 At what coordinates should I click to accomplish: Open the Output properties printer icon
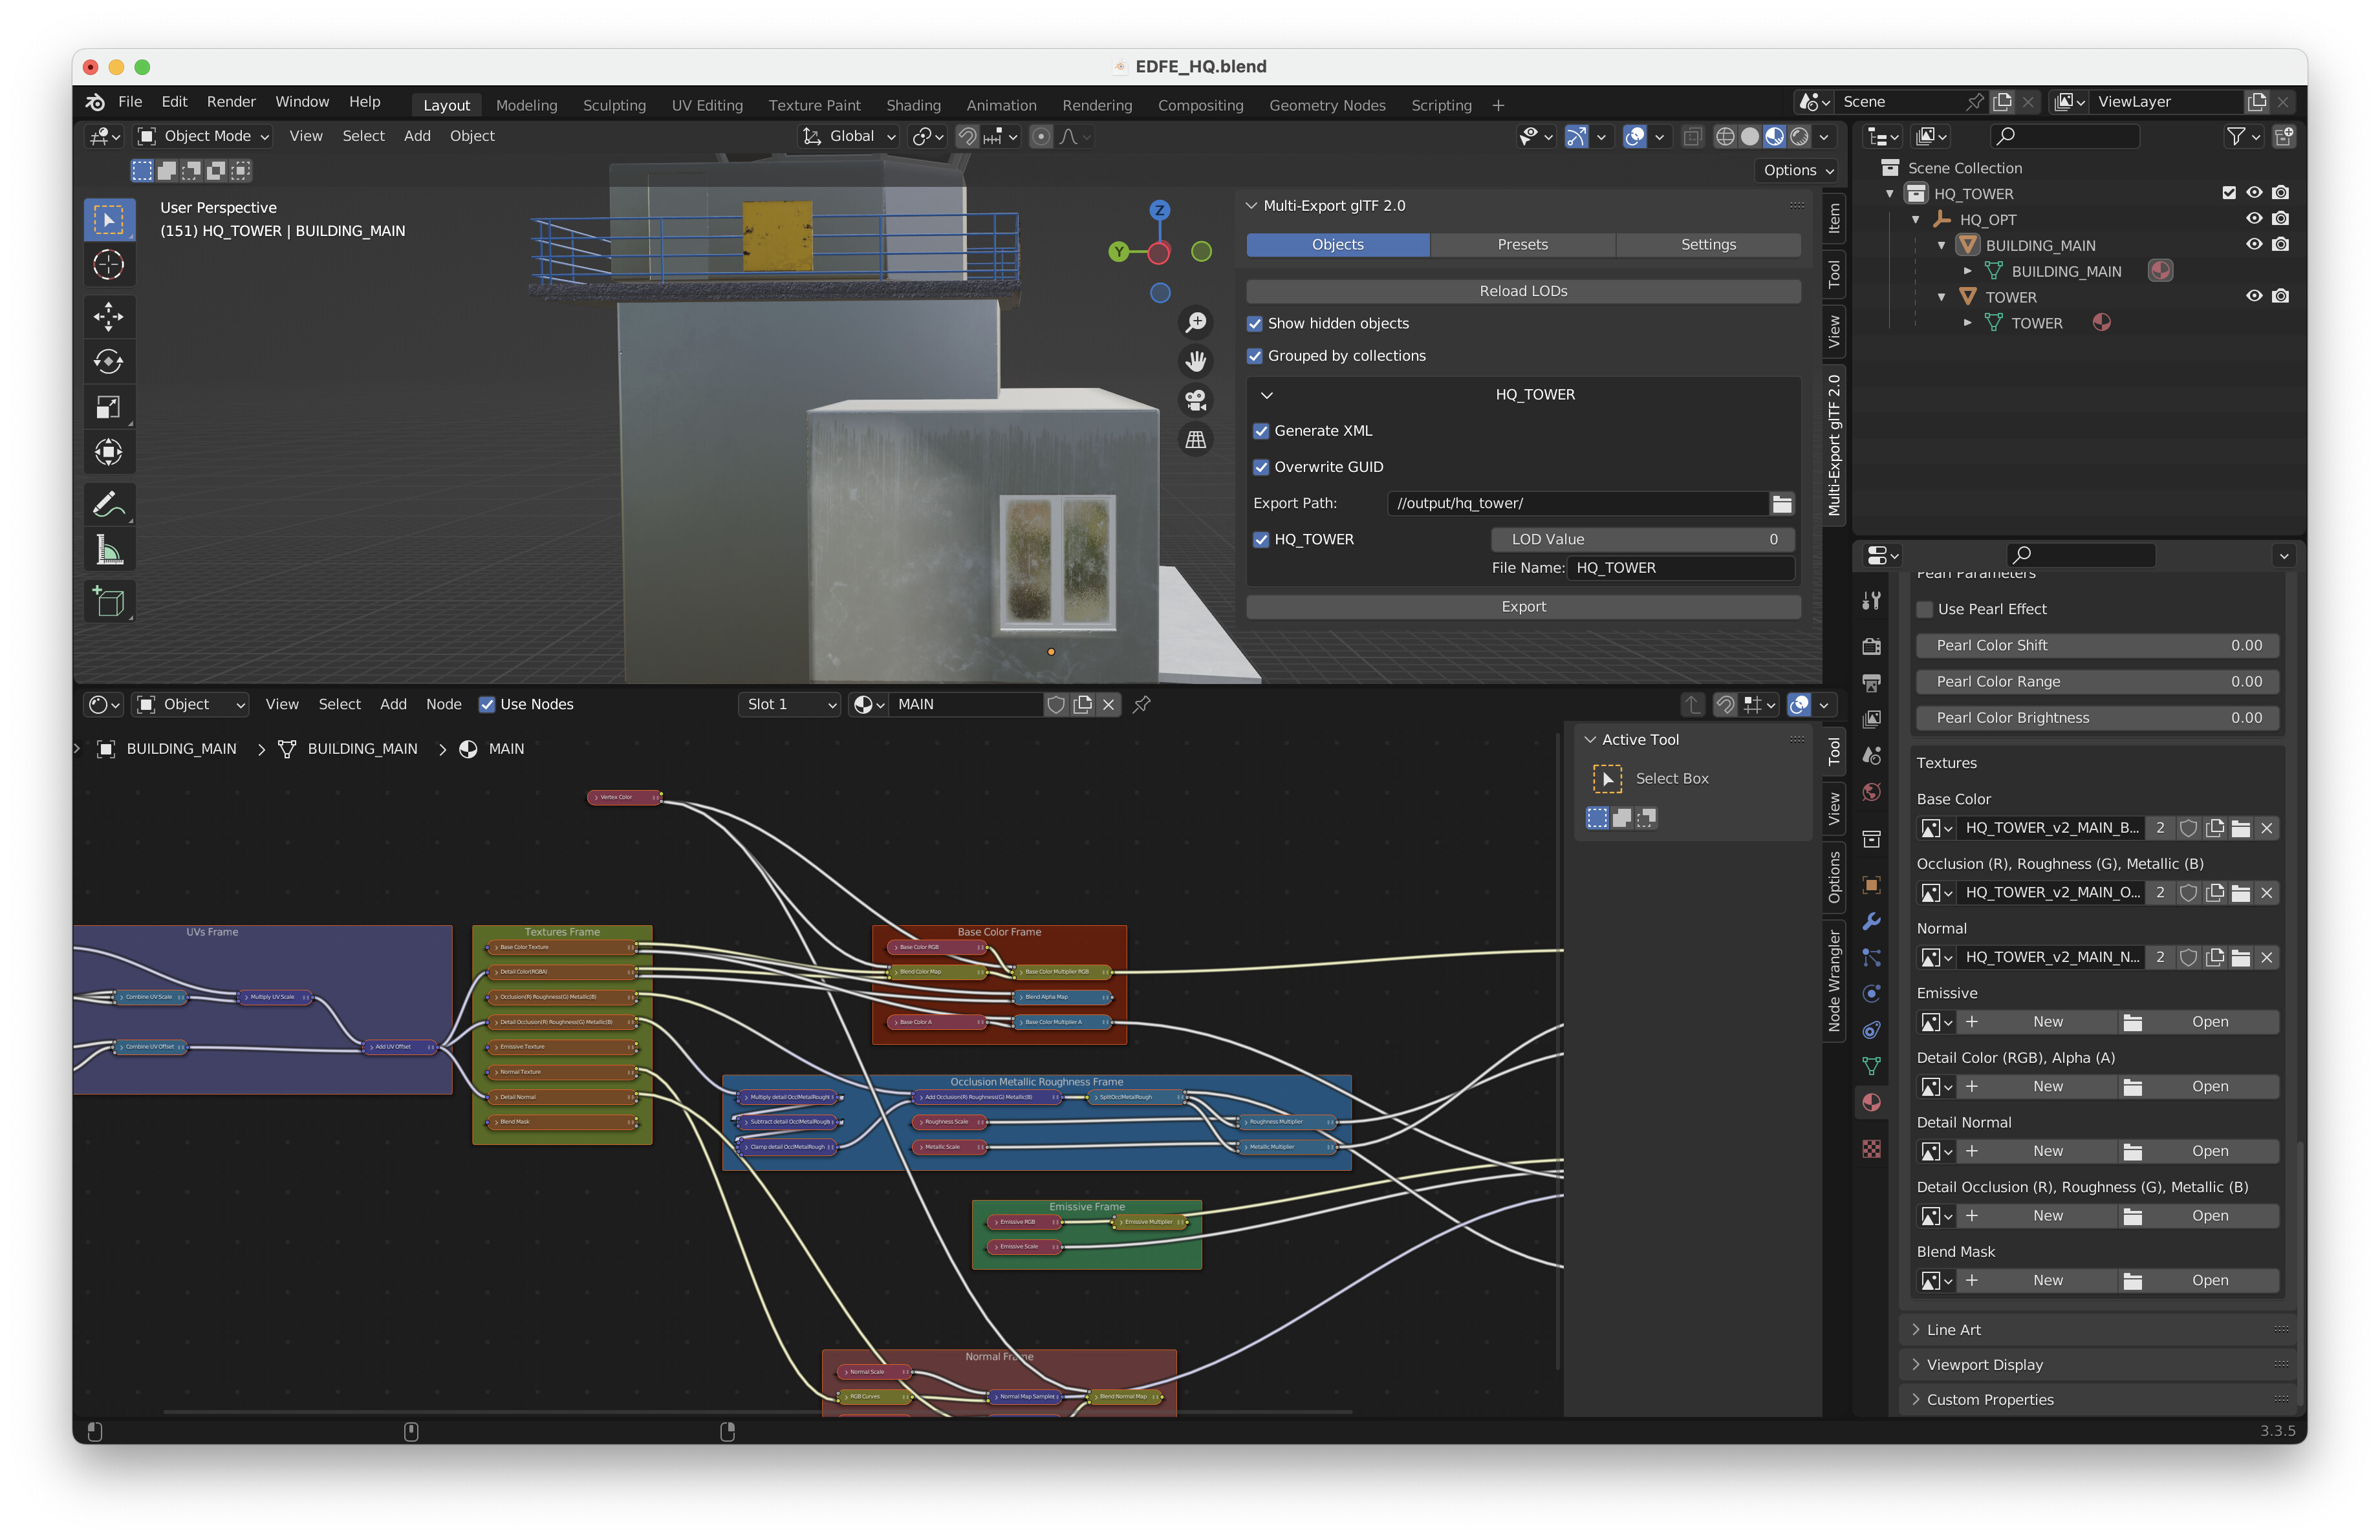click(1871, 683)
